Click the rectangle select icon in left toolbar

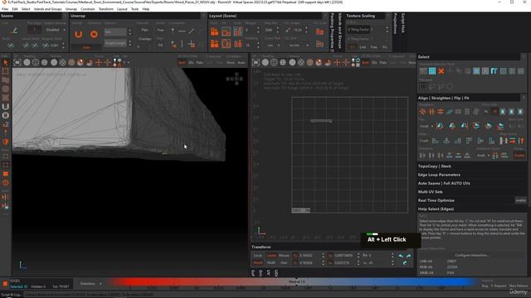6,71
